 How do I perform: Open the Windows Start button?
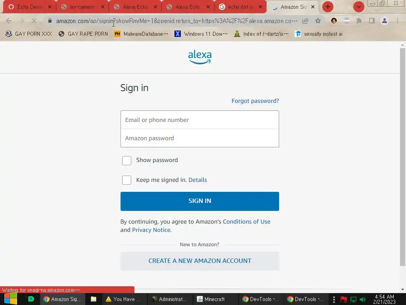click(x=10, y=299)
